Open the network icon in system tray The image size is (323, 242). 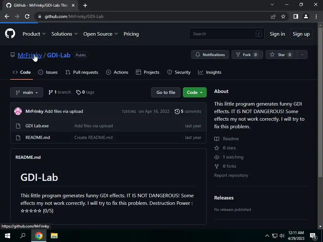pyautogui.click(x=275, y=236)
